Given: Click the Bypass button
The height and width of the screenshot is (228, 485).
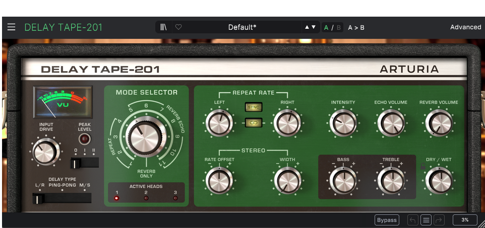Looking at the screenshot, I should (x=387, y=220).
